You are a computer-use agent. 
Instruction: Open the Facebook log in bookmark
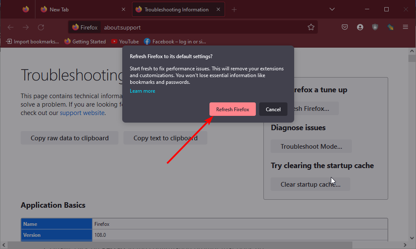(175, 42)
